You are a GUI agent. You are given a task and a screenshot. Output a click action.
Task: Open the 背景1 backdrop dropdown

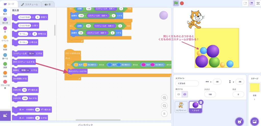tap(25, 70)
